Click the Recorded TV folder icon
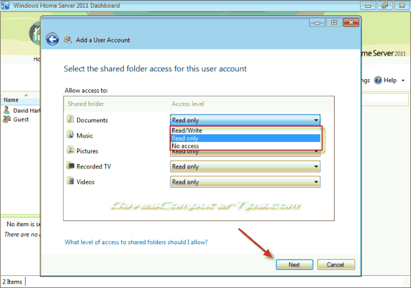The image size is (411, 288). 70,165
